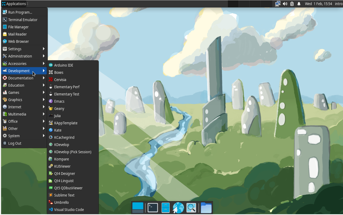This screenshot has width=343, height=215.
Task: Choose Log Out from the menu
Action: click(x=24, y=143)
